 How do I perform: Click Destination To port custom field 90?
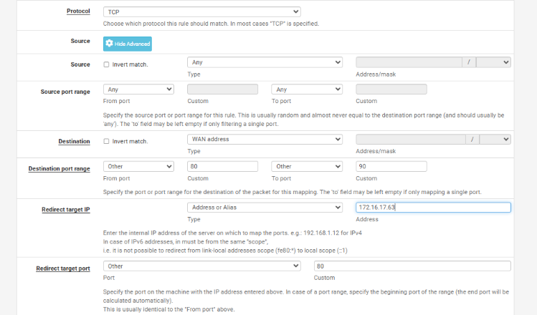click(x=391, y=166)
